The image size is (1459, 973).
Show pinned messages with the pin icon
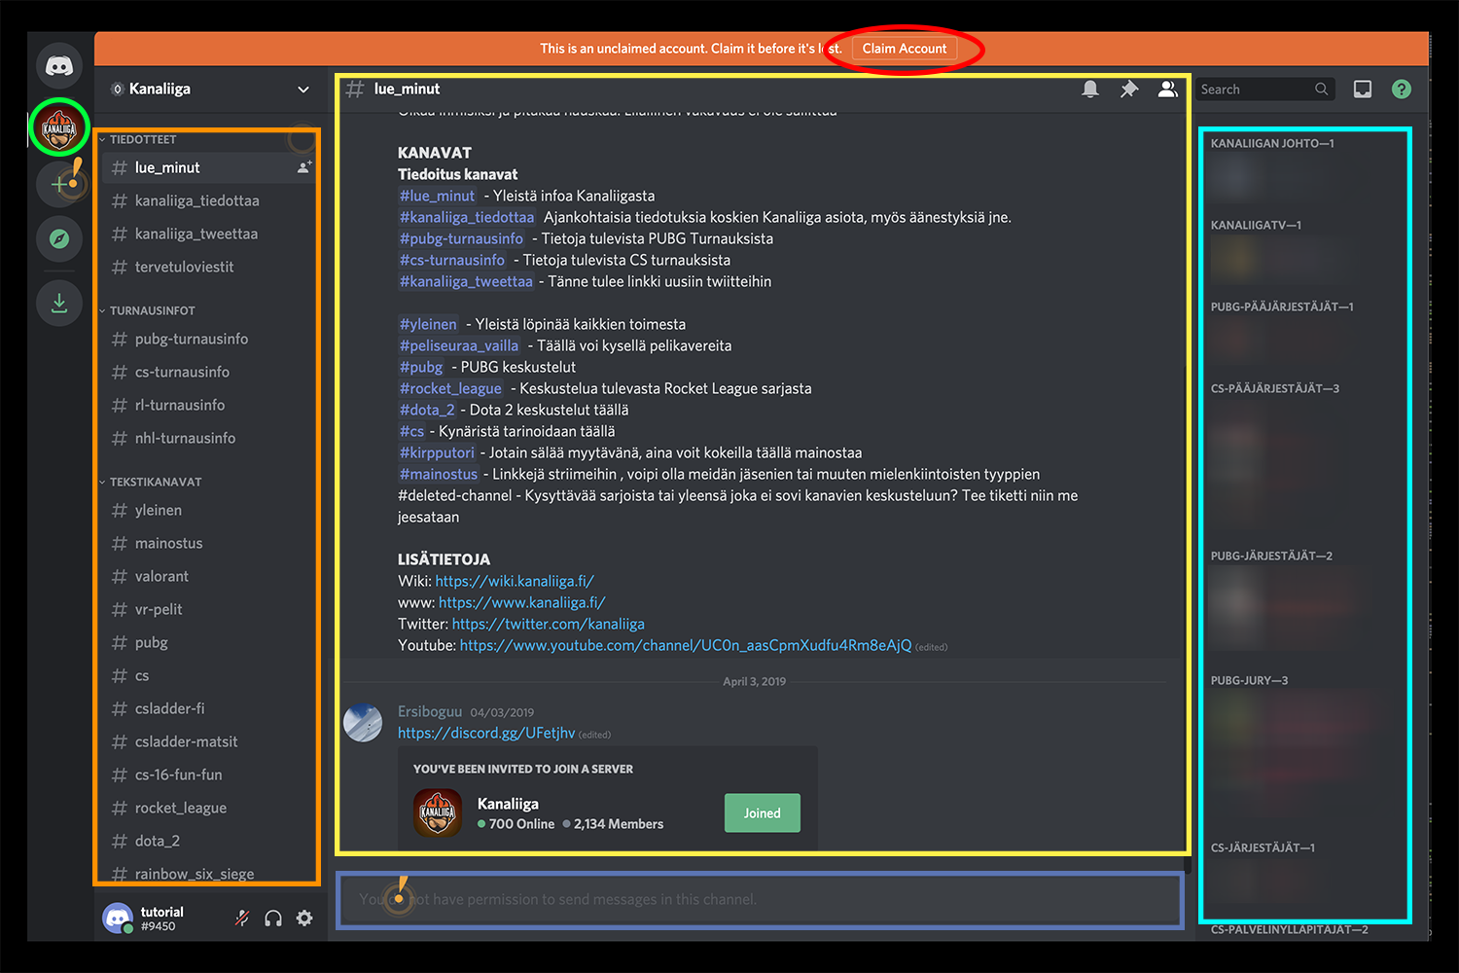tap(1129, 90)
